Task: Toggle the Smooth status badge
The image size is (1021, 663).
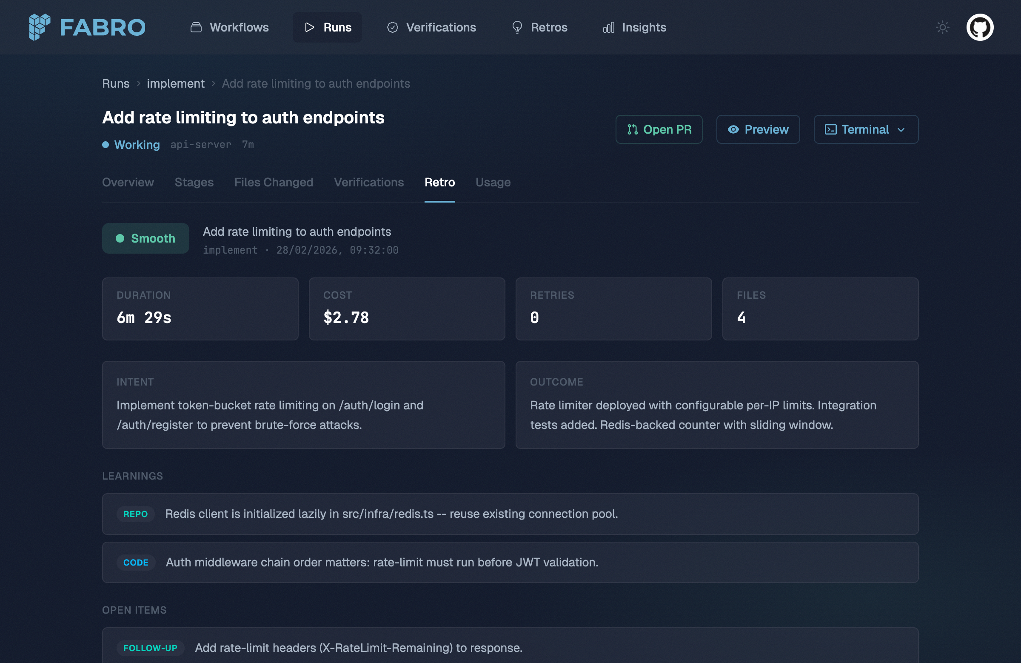Action: pyautogui.click(x=145, y=238)
